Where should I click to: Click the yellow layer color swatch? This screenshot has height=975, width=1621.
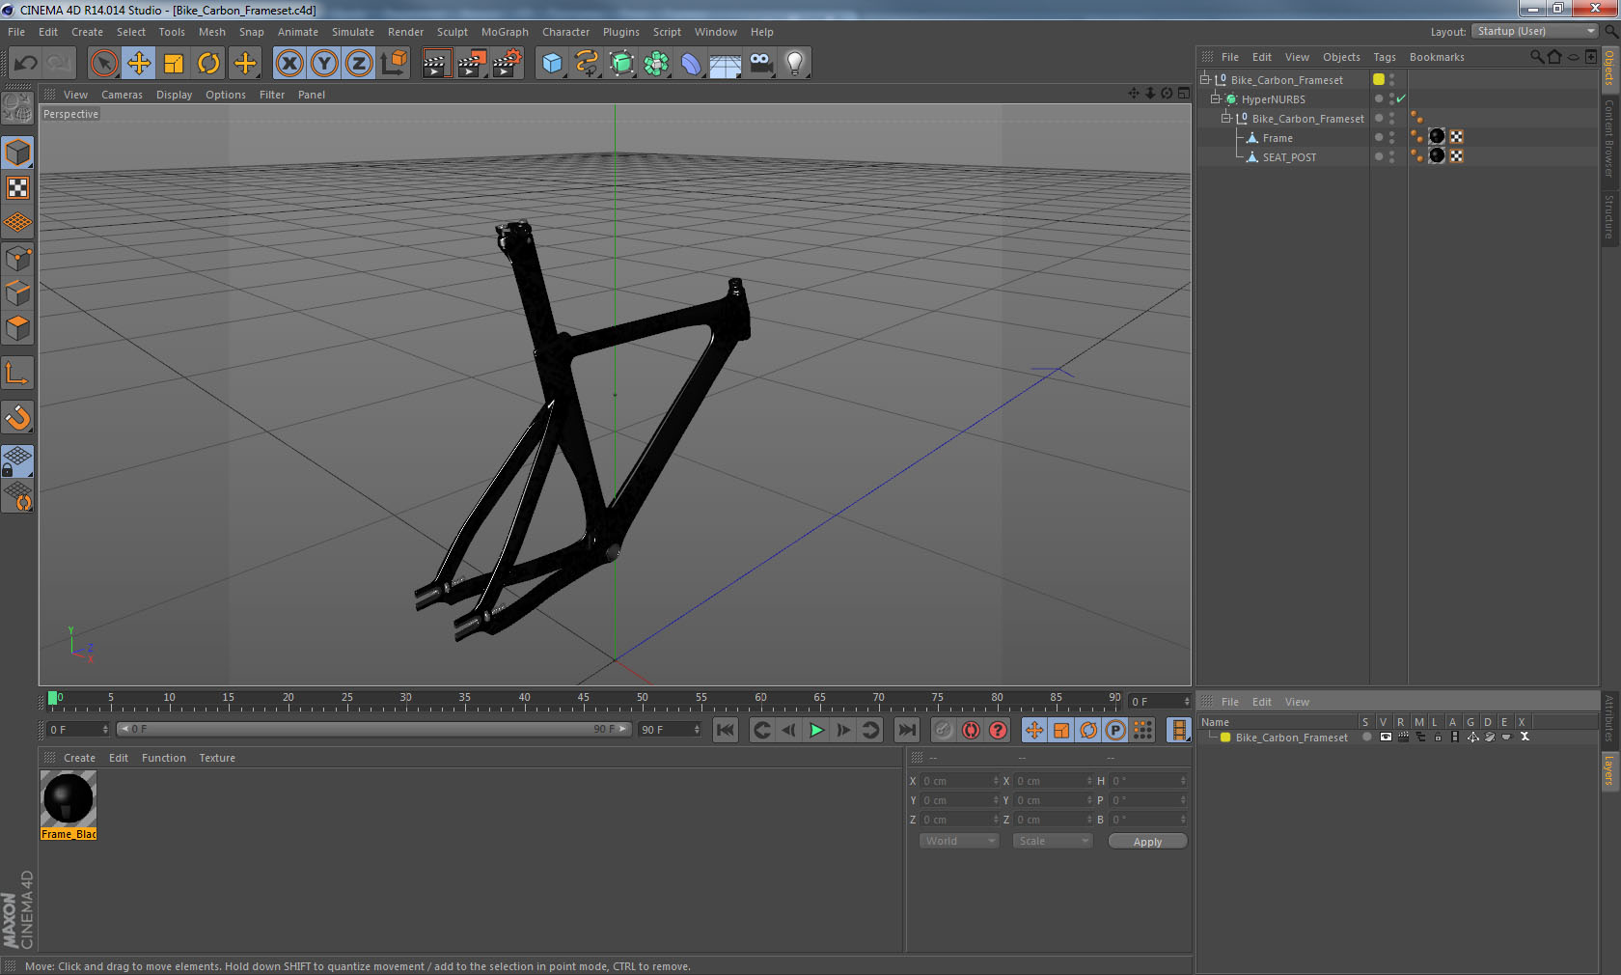click(1379, 79)
